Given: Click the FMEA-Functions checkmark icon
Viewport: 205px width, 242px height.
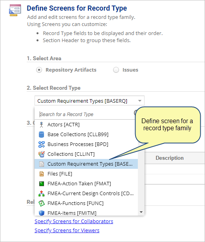Looking at the screenshot, I should 41,203.
